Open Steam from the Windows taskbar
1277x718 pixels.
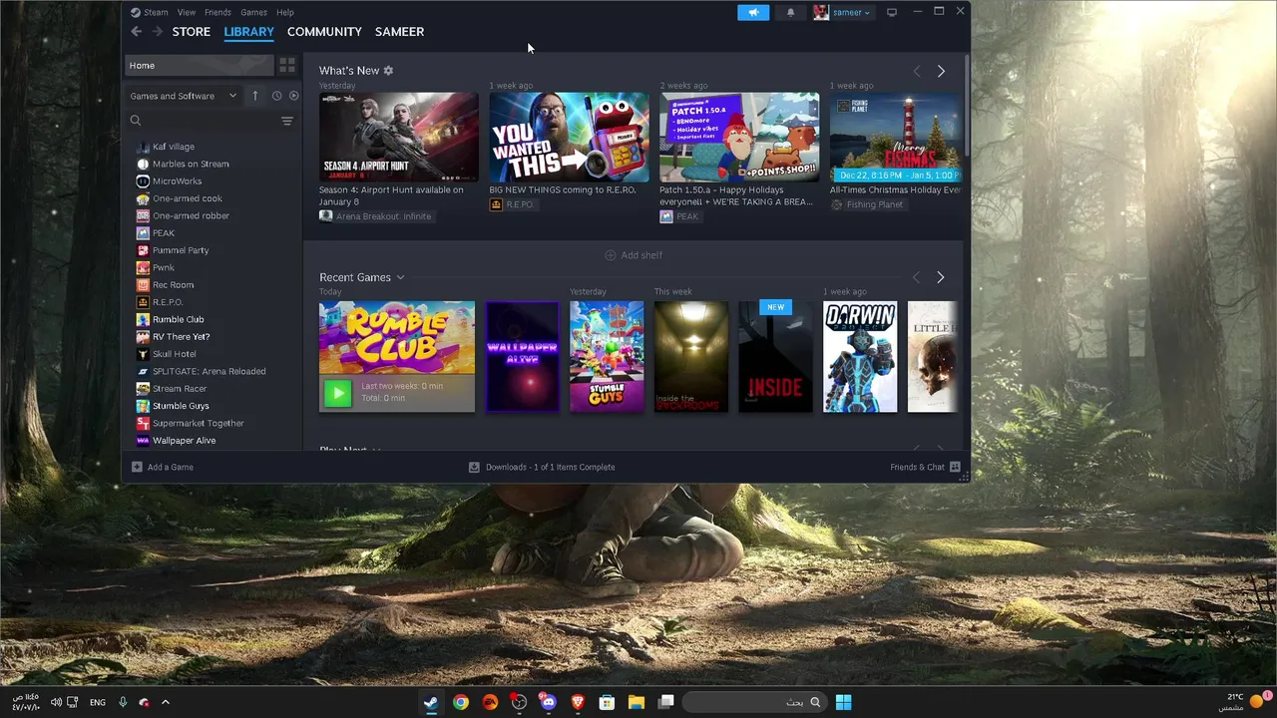pyautogui.click(x=431, y=702)
